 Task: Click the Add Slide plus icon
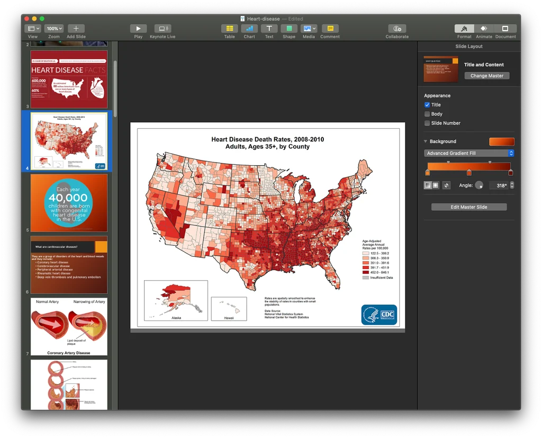(76, 29)
